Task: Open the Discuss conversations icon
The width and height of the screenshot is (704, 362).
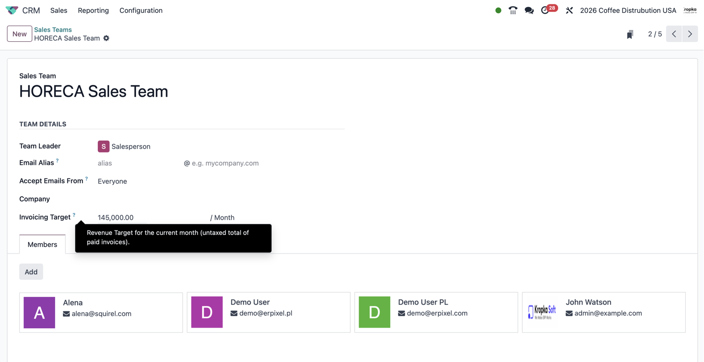Action: pos(529,10)
